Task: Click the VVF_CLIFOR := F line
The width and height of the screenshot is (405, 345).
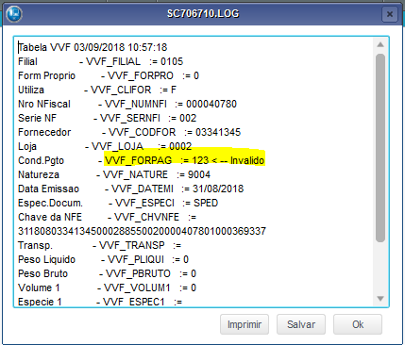Action: [97, 90]
